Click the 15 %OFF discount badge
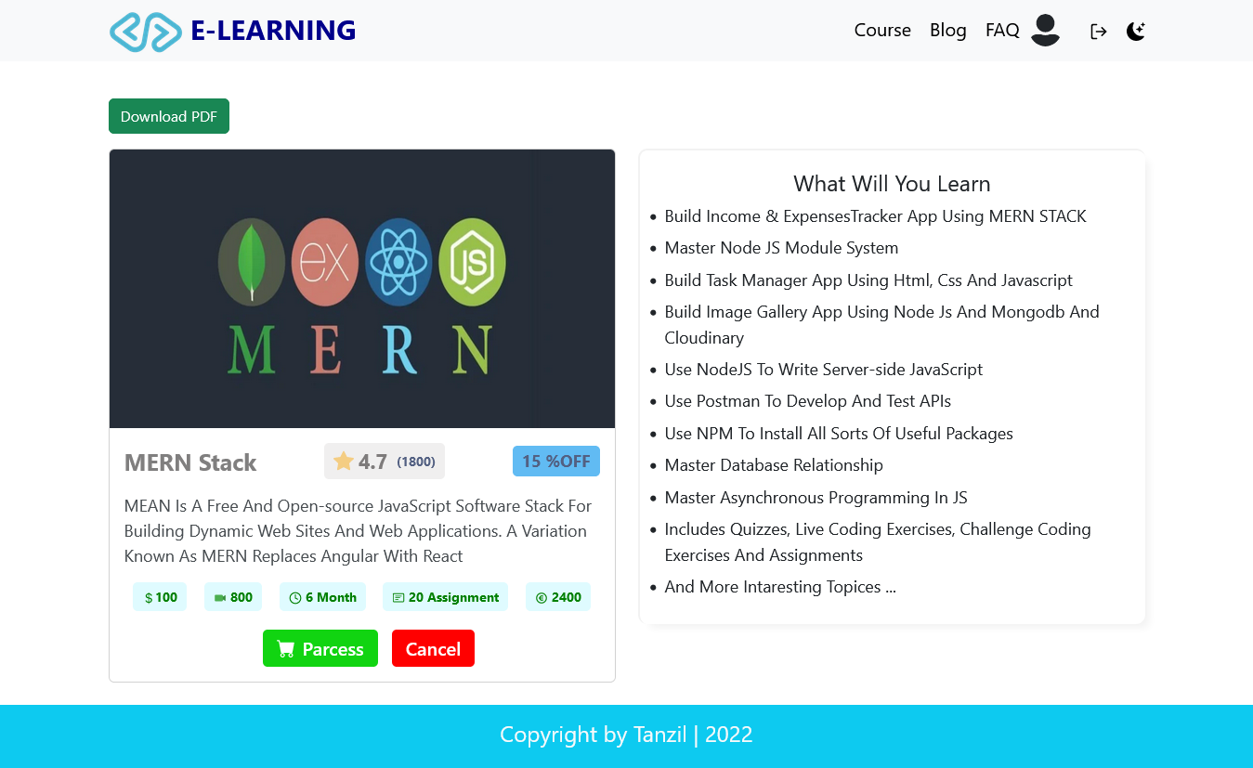1253x768 pixels. (x=556, y=462)
